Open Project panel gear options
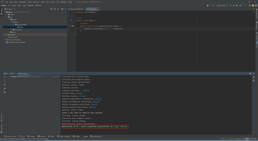Viewport: 258px width, 141px height. pyautogui.click(x=62, y=9)
